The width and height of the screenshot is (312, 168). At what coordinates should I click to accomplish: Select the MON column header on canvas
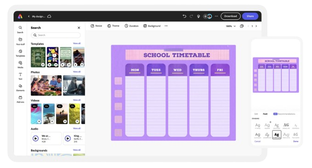(135, 70)
